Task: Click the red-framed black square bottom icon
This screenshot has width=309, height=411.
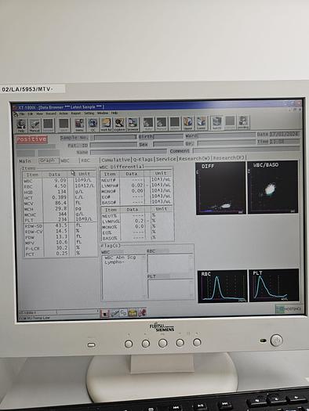Action: 104,313
